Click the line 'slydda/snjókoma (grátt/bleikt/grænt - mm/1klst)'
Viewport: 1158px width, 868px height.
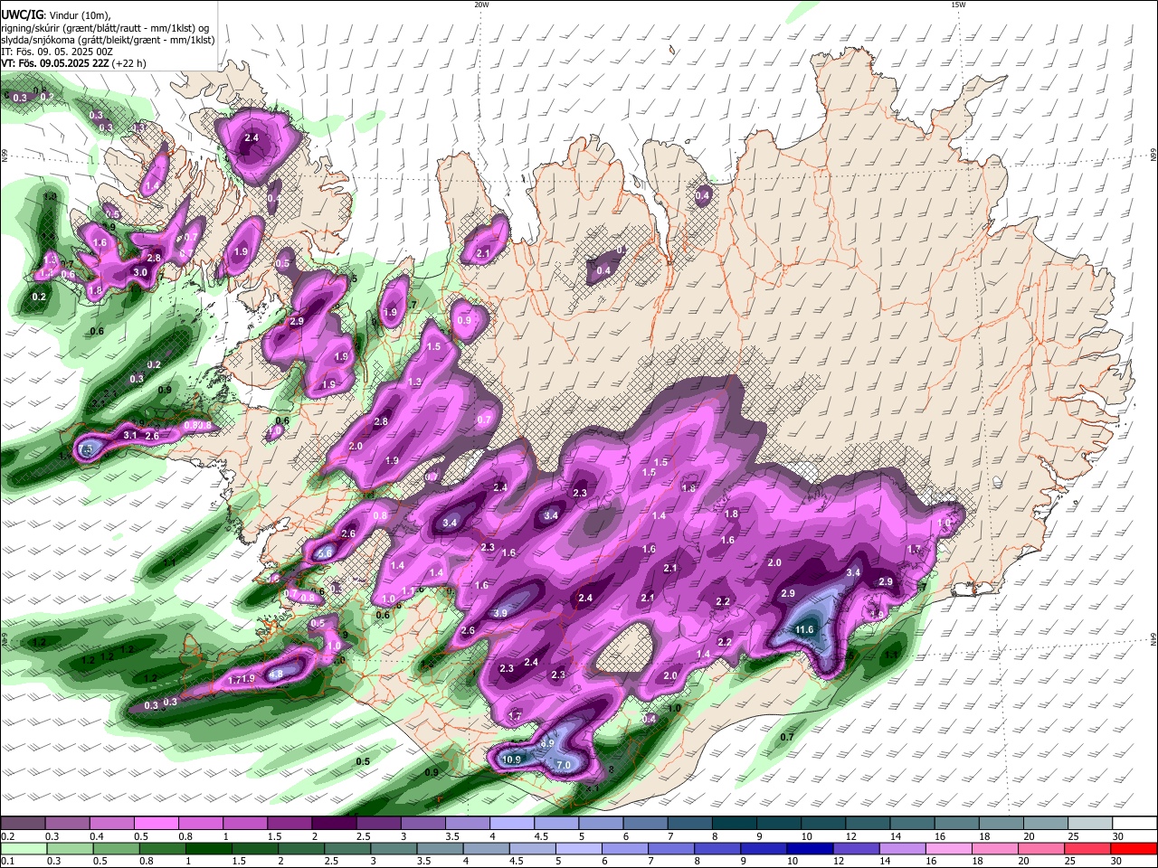(108, 40)
